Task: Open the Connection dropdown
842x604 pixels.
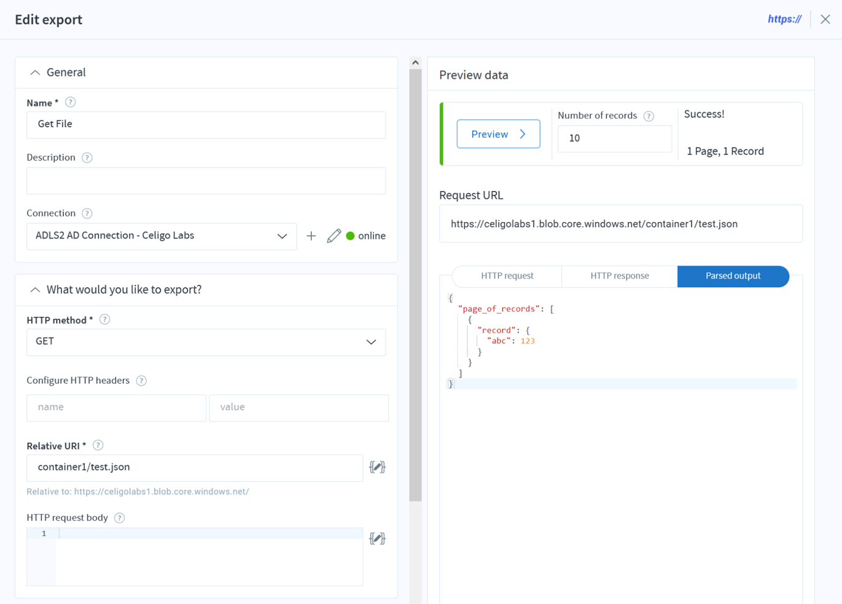Action: [162, 236]
